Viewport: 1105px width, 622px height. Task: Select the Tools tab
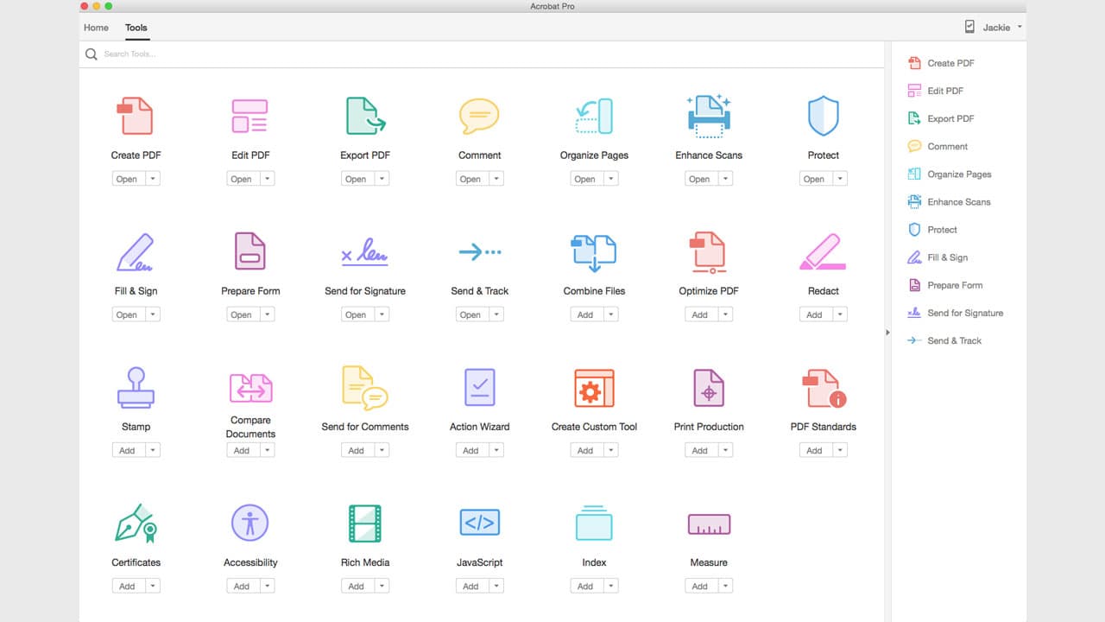tap(136, 28)
